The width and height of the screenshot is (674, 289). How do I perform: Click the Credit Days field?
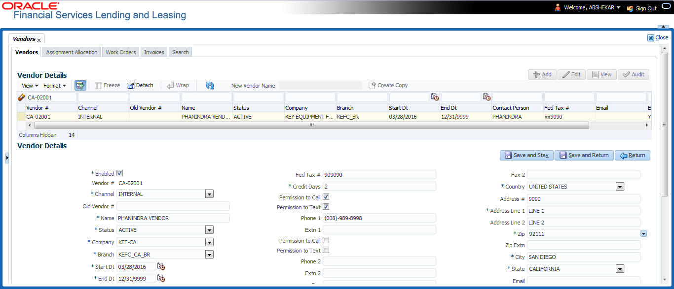379,187
